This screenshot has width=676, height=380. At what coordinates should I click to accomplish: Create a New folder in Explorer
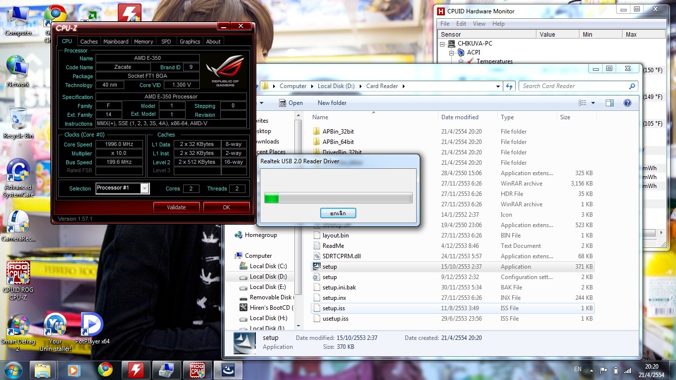pyautogui.click(x=332, y=103)
